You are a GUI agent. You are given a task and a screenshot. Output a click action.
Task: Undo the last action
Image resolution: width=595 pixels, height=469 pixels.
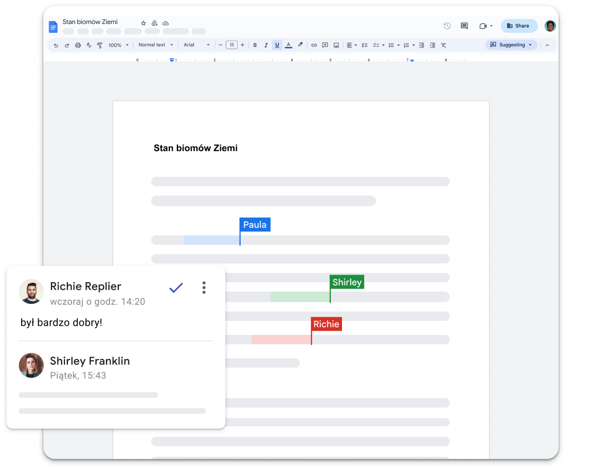coord(56,45)
